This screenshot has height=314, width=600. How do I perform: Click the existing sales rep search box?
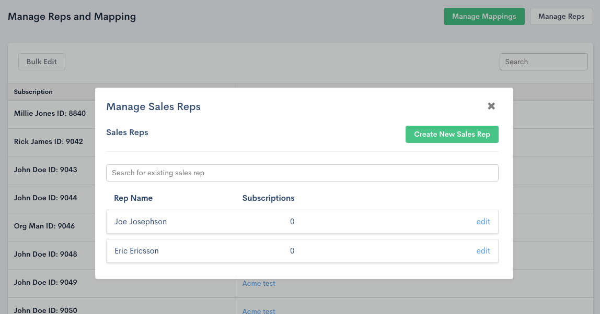tap(302, 173)
